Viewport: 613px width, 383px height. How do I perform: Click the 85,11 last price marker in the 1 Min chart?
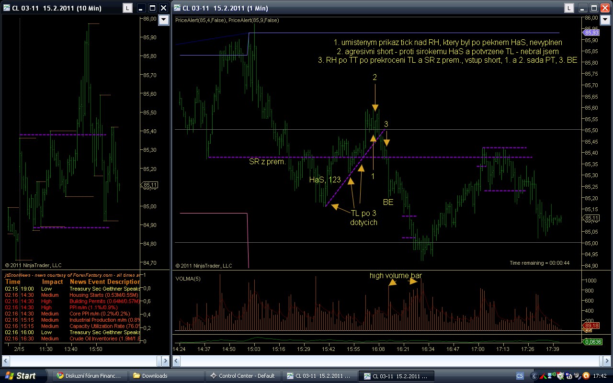point(591,218)
